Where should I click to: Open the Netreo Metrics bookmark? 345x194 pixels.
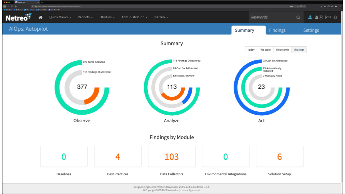point(42,10)
